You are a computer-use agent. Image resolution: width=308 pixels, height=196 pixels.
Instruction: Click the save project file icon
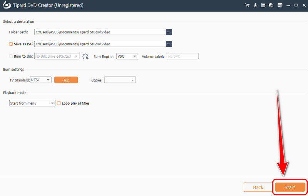point(263,5)
